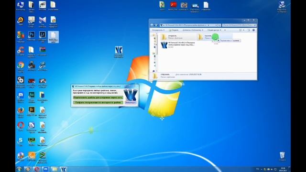
Task: Select the 'получить' folder in Explorer
Action: tap(214, 37)
